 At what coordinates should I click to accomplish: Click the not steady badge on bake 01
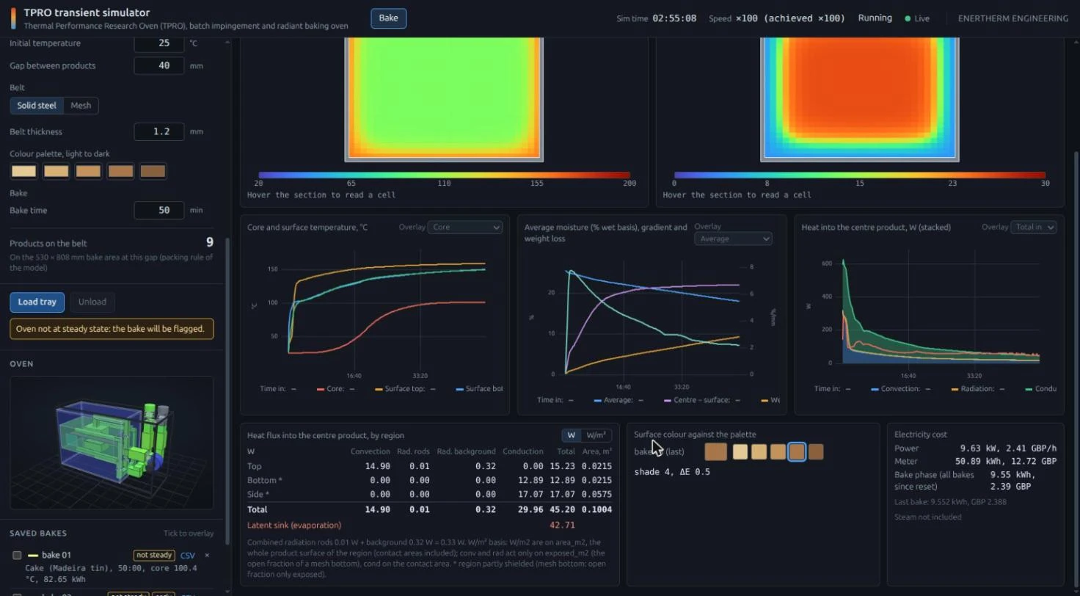(x=154, y=555)
